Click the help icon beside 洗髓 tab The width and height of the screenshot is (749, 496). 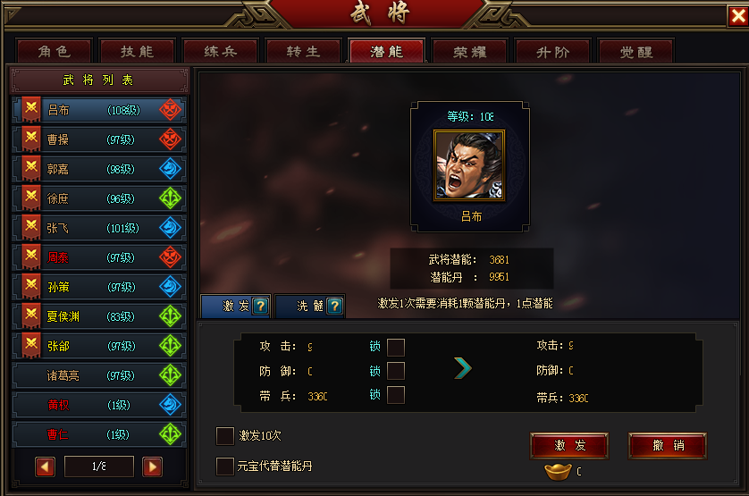tap(335, 306)
